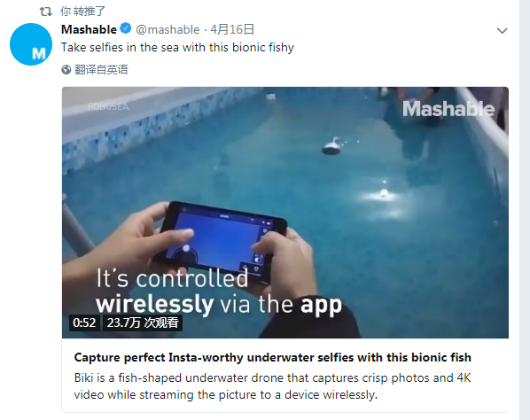Click the ROBOSEA watermark in video
Screen dimensions: 530x420
coord(108,107)
